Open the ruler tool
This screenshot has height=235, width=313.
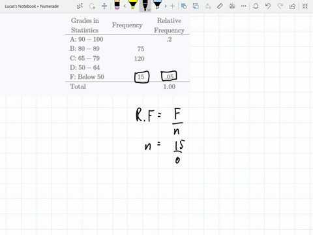click(220, 6)
